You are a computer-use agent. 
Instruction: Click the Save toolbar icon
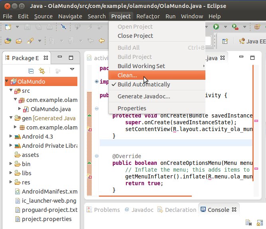coord(27,27)
